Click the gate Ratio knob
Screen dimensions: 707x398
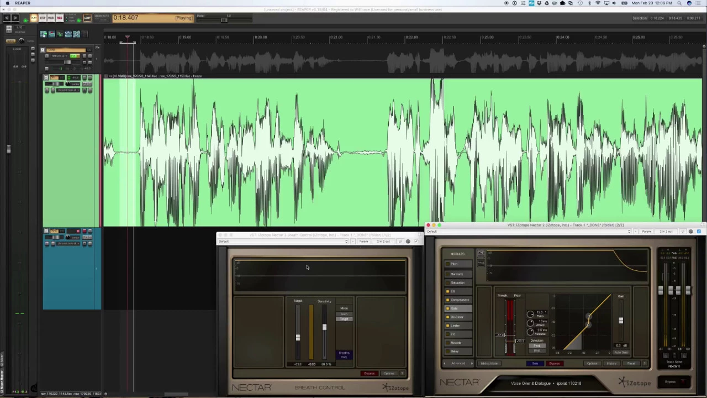point(530,315)
